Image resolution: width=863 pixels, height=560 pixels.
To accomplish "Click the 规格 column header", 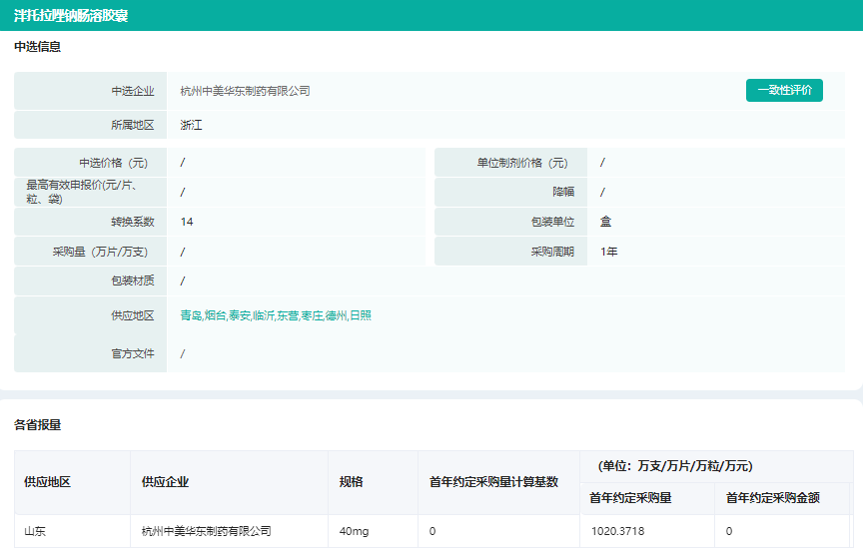I will coord(352,482).
